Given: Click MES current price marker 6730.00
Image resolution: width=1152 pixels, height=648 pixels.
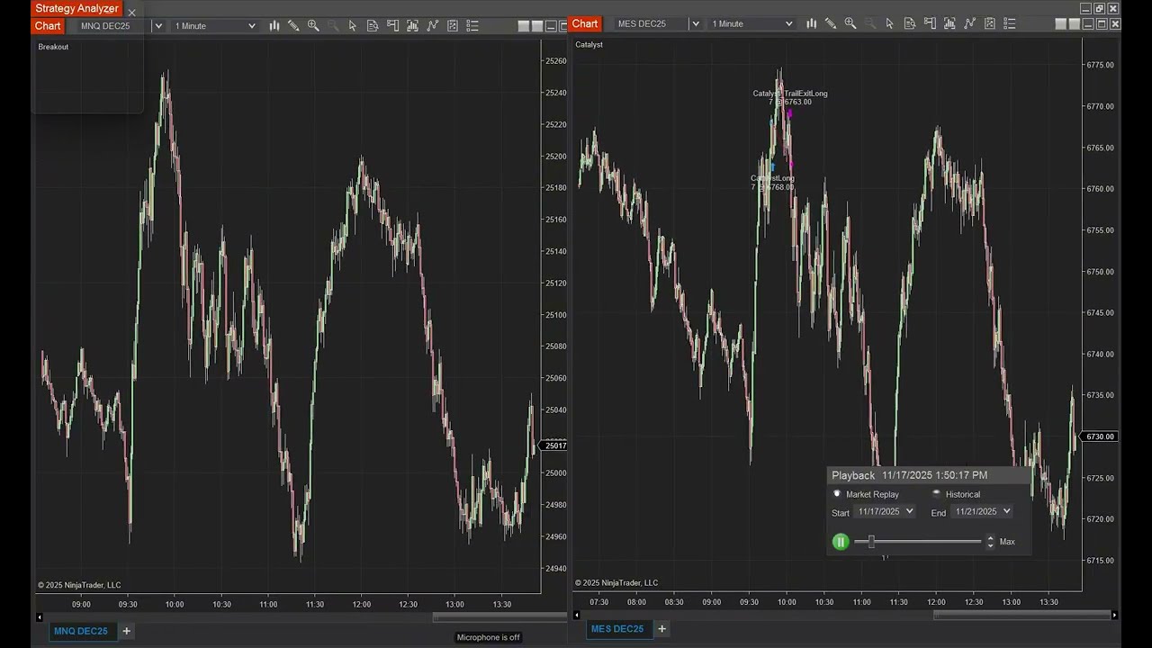Looking at the screenshot, I should coord(1099,436).
